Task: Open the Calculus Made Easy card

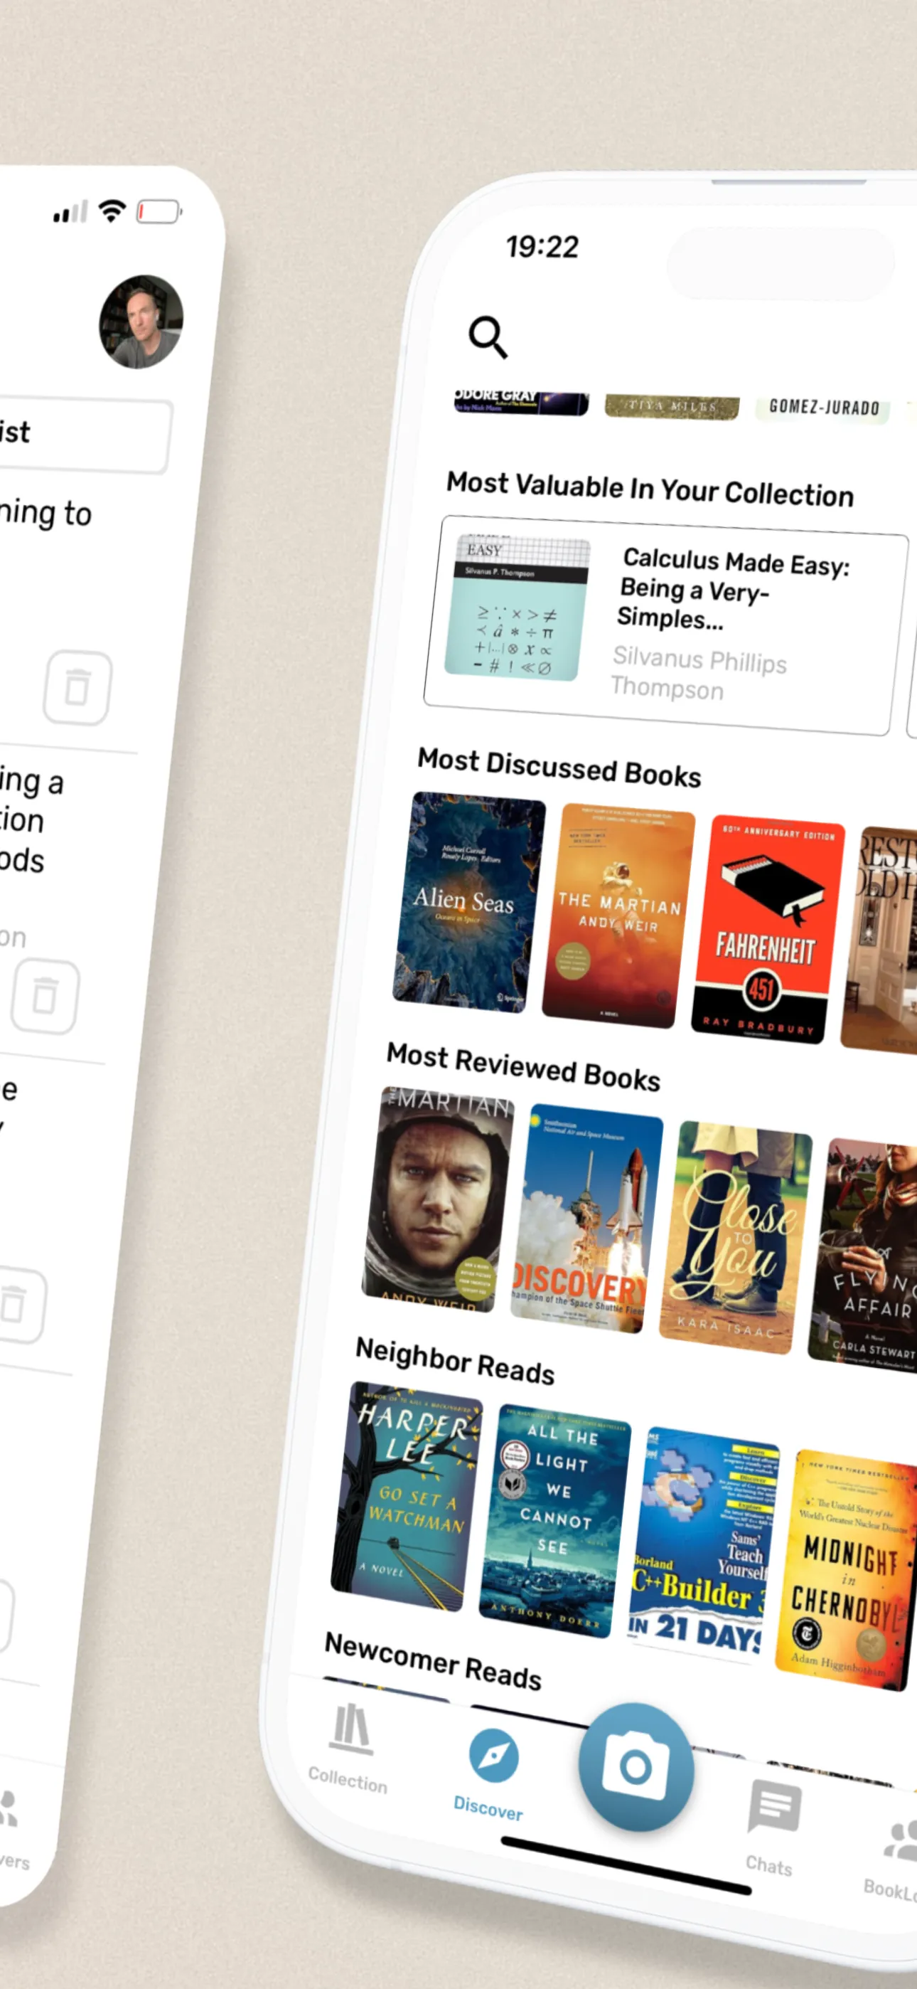Action: 665,626
